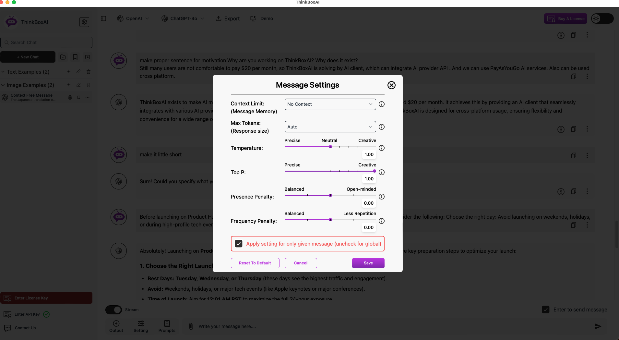This screenshot has height=340, width=619.
Task: Delete the Image Examples folder
Action: tap(89, 85)
